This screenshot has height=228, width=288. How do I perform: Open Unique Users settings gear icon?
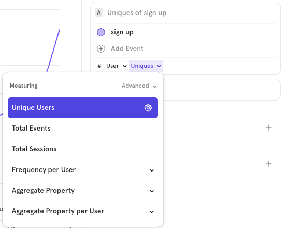(x=148, y=108)
